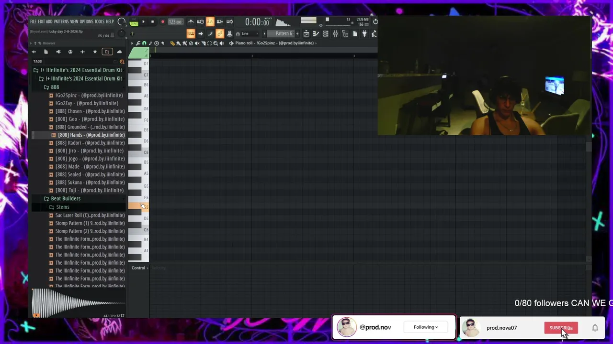Viewport: 613px width, 344px height.
Task: Click the Playback scrub tool icon
Action: pyautogui.click(x=222, y=43)
